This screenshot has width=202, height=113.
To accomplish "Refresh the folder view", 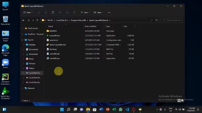I will point(157,20).
